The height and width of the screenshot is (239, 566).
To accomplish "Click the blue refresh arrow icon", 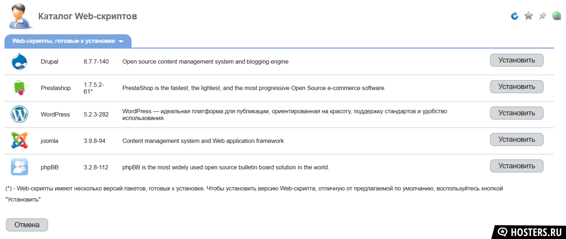I will 514,16.
